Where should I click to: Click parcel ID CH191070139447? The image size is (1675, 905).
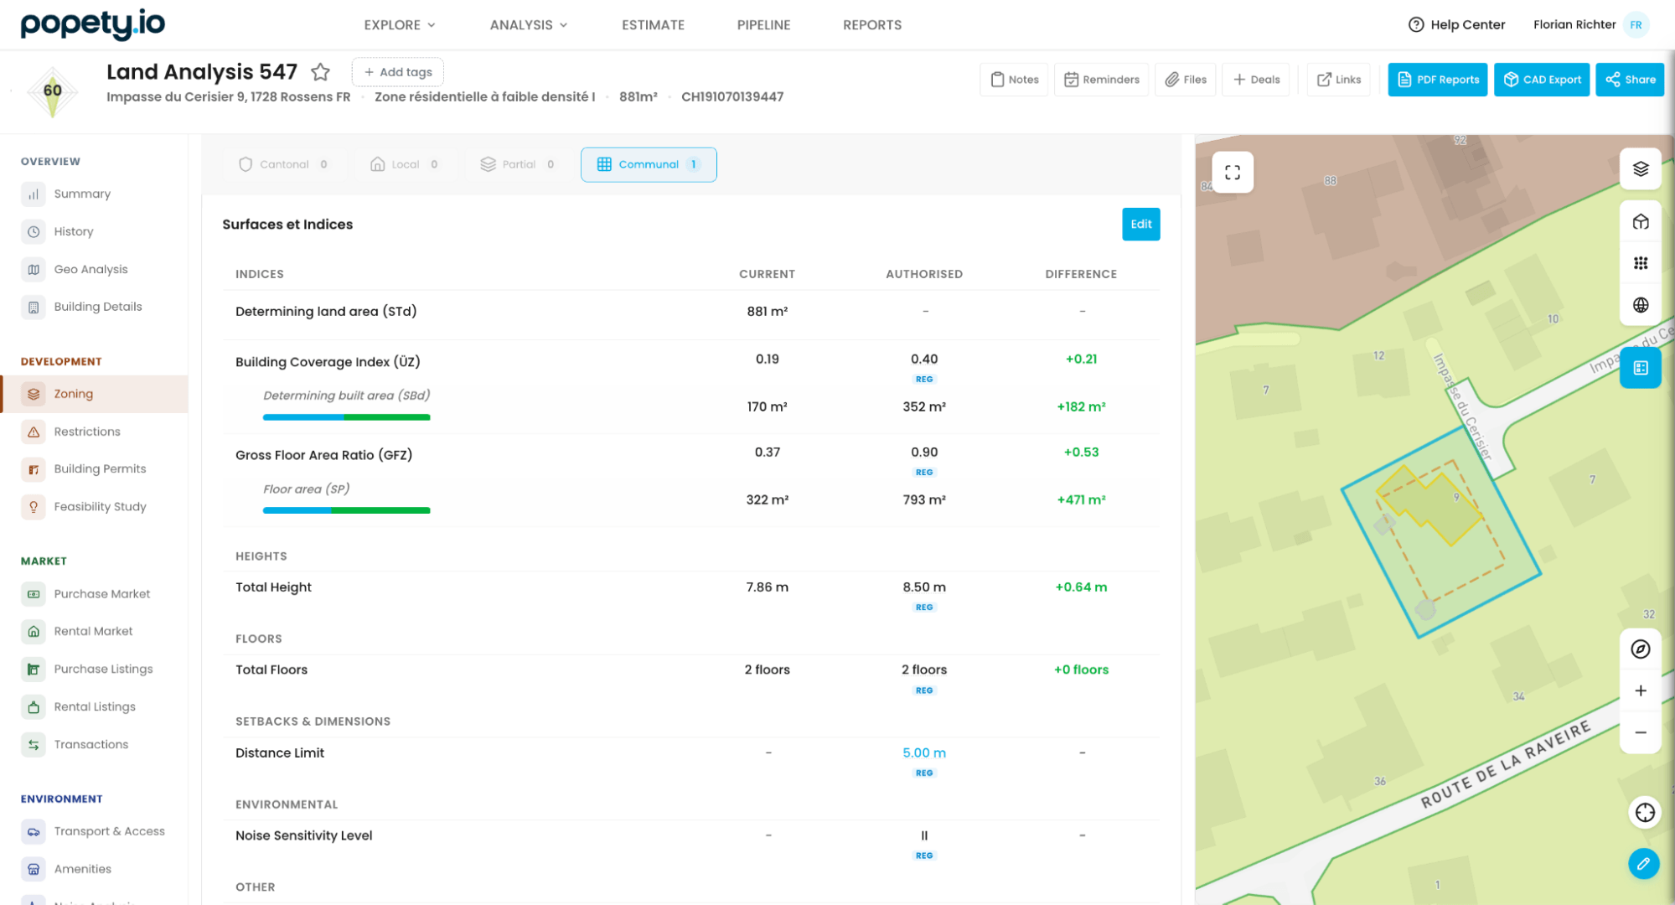(732, 97)
